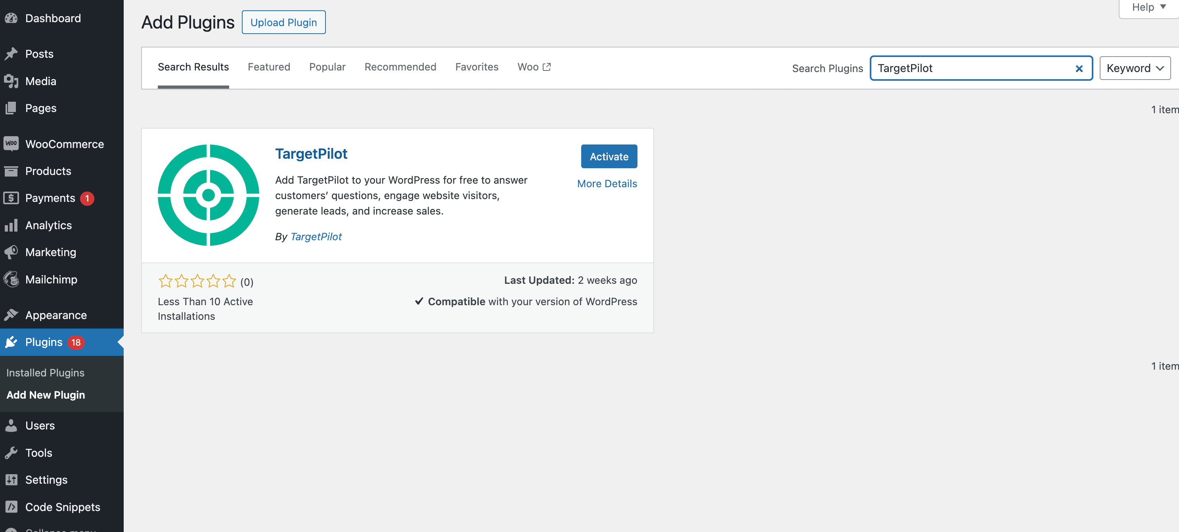Viewport: 1179px width, 532px height.
Task: Click the Payments dollar icon
Action: pyautogui.click(x=11, y=198)
